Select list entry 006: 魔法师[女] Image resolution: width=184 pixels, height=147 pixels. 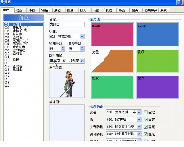[23, 41]
